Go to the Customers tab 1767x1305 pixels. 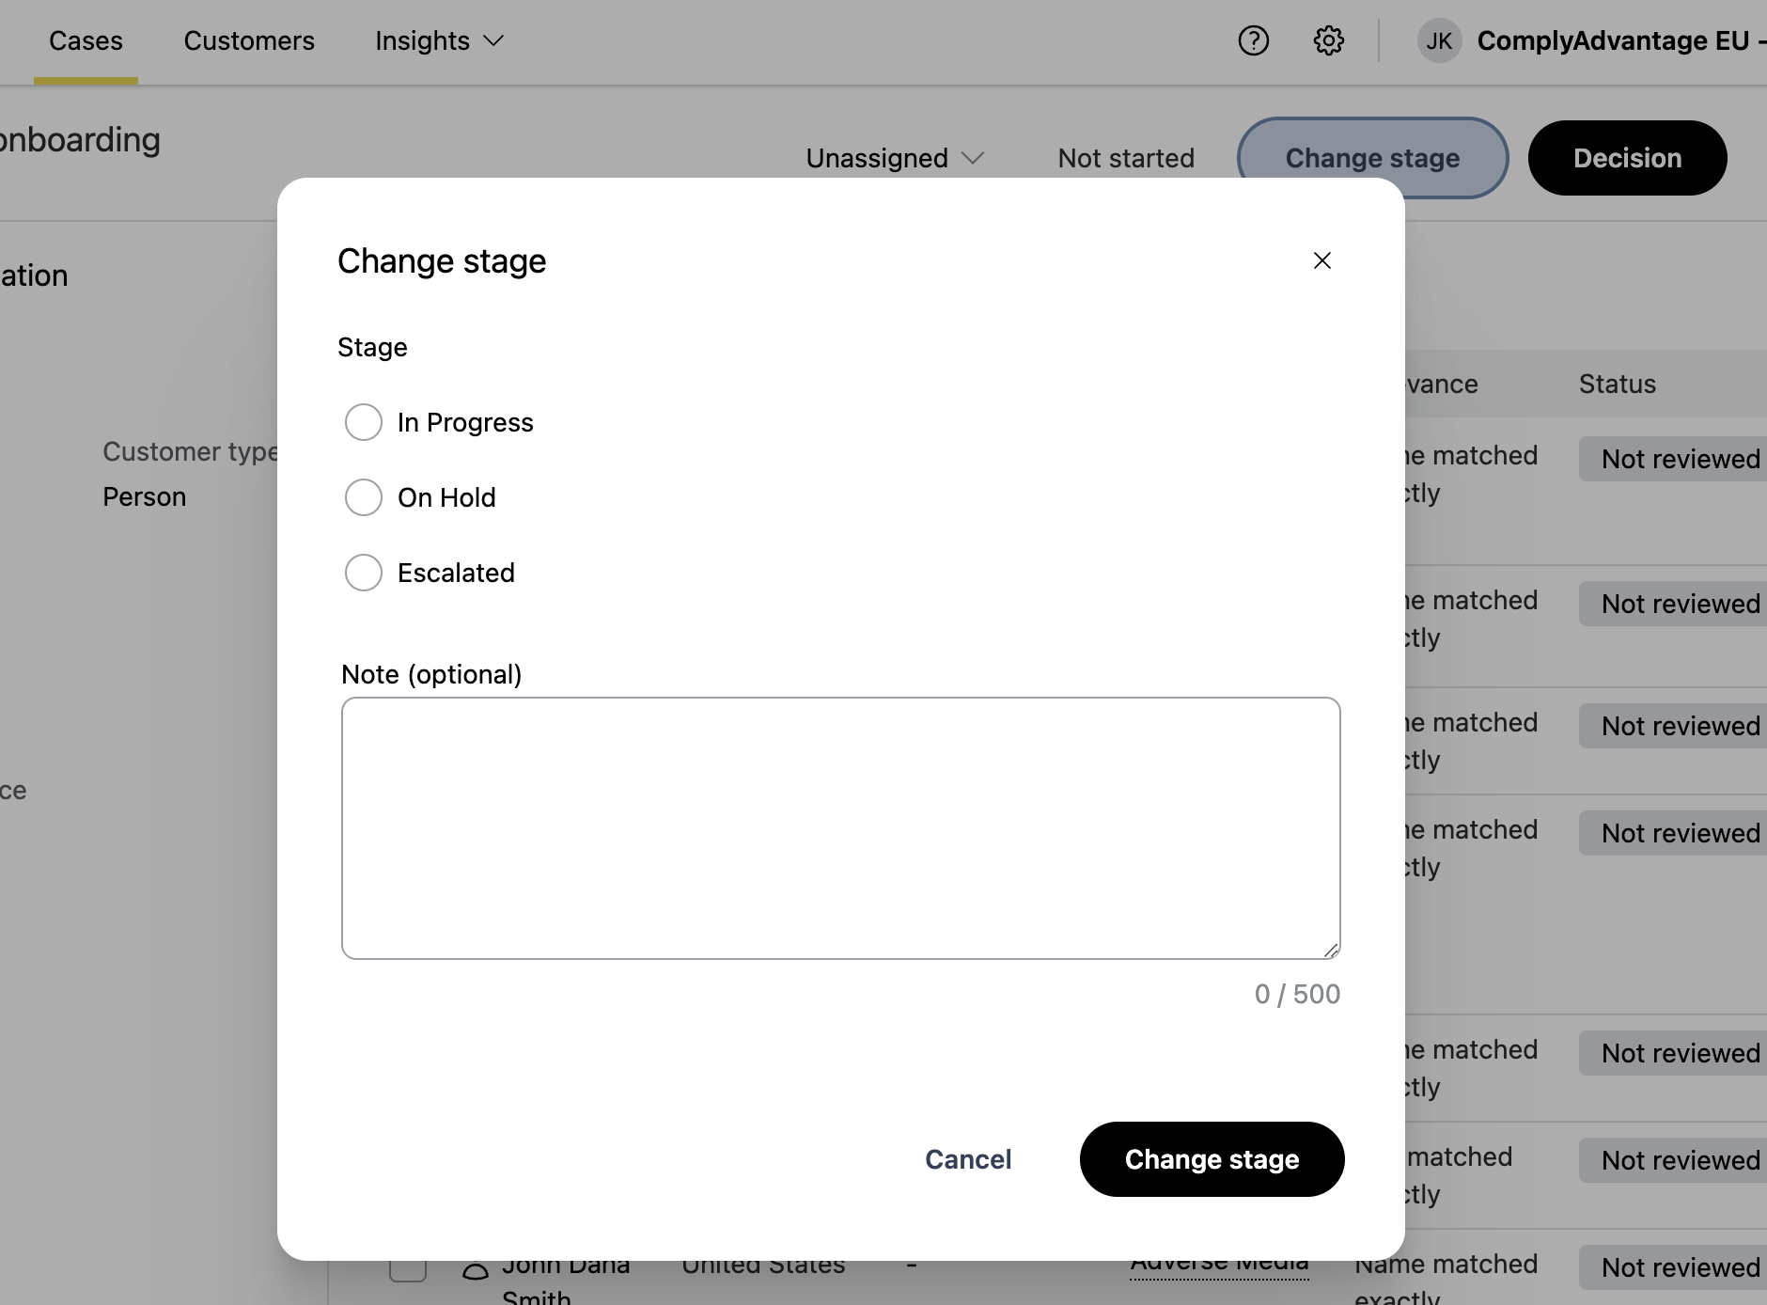click(x=249, y=41)
